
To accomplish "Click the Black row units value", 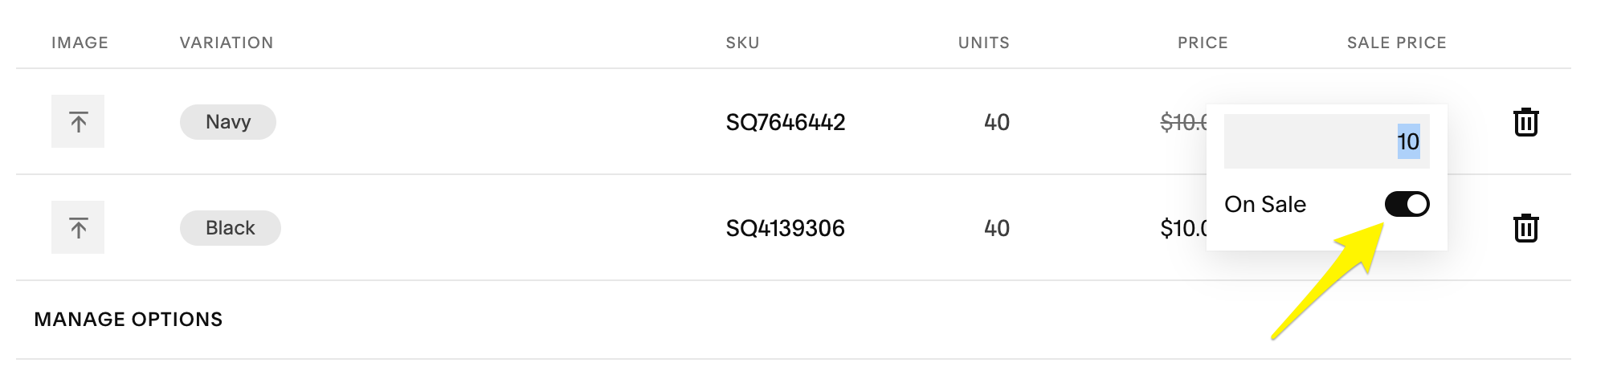I will [x=996, y=228].
